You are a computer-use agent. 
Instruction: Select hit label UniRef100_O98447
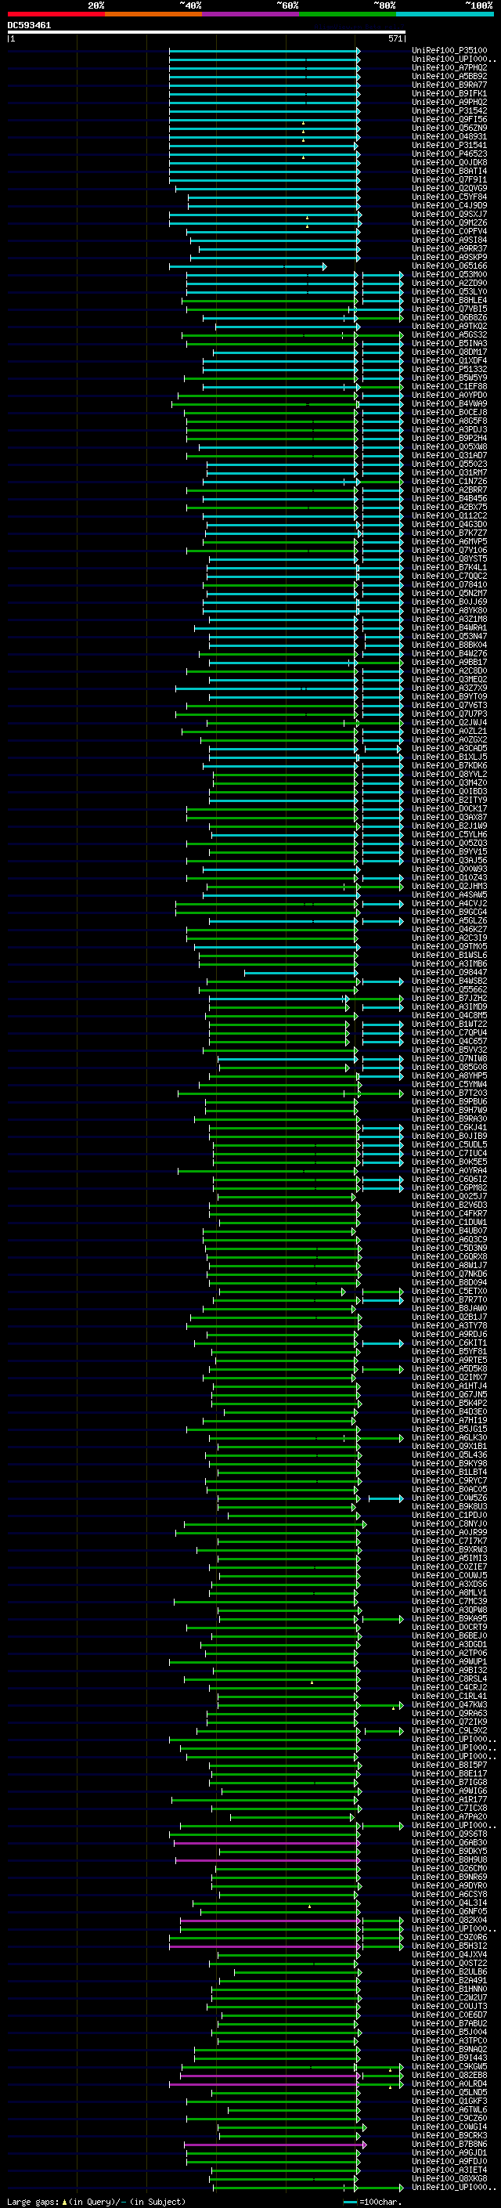[x=449, y=972]
